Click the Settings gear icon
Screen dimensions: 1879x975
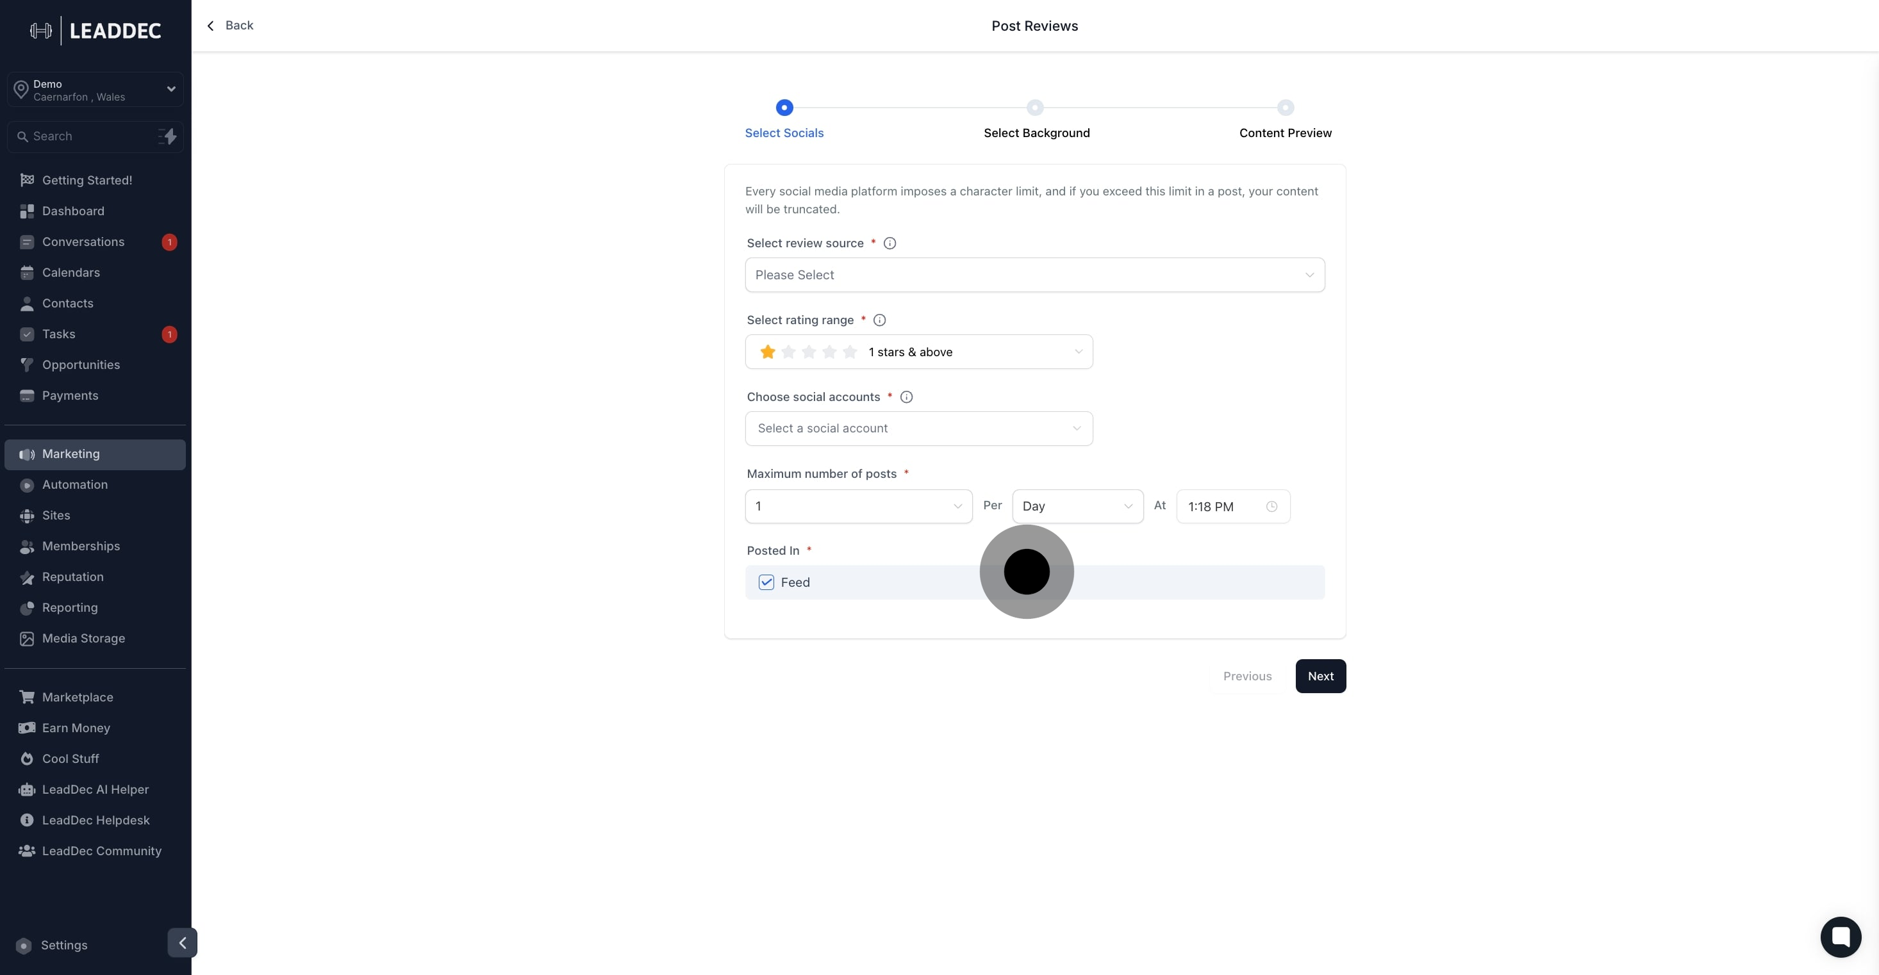pyautogui.click(x=24, y=946)
